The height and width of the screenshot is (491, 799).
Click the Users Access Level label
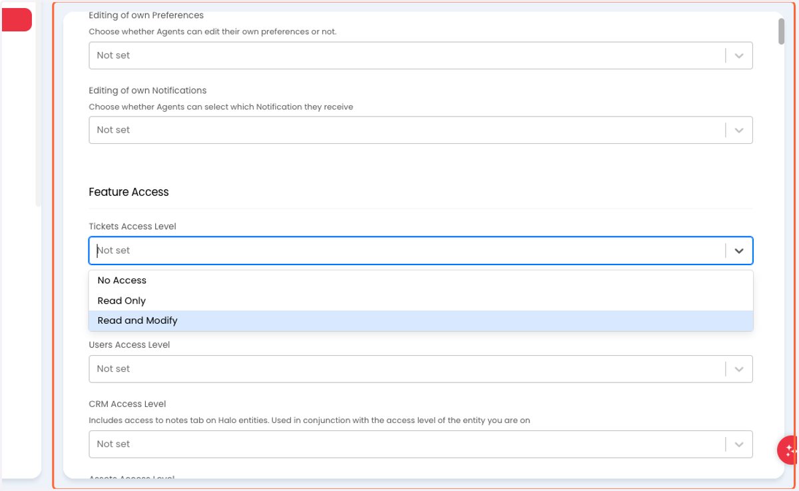point(129,345)
